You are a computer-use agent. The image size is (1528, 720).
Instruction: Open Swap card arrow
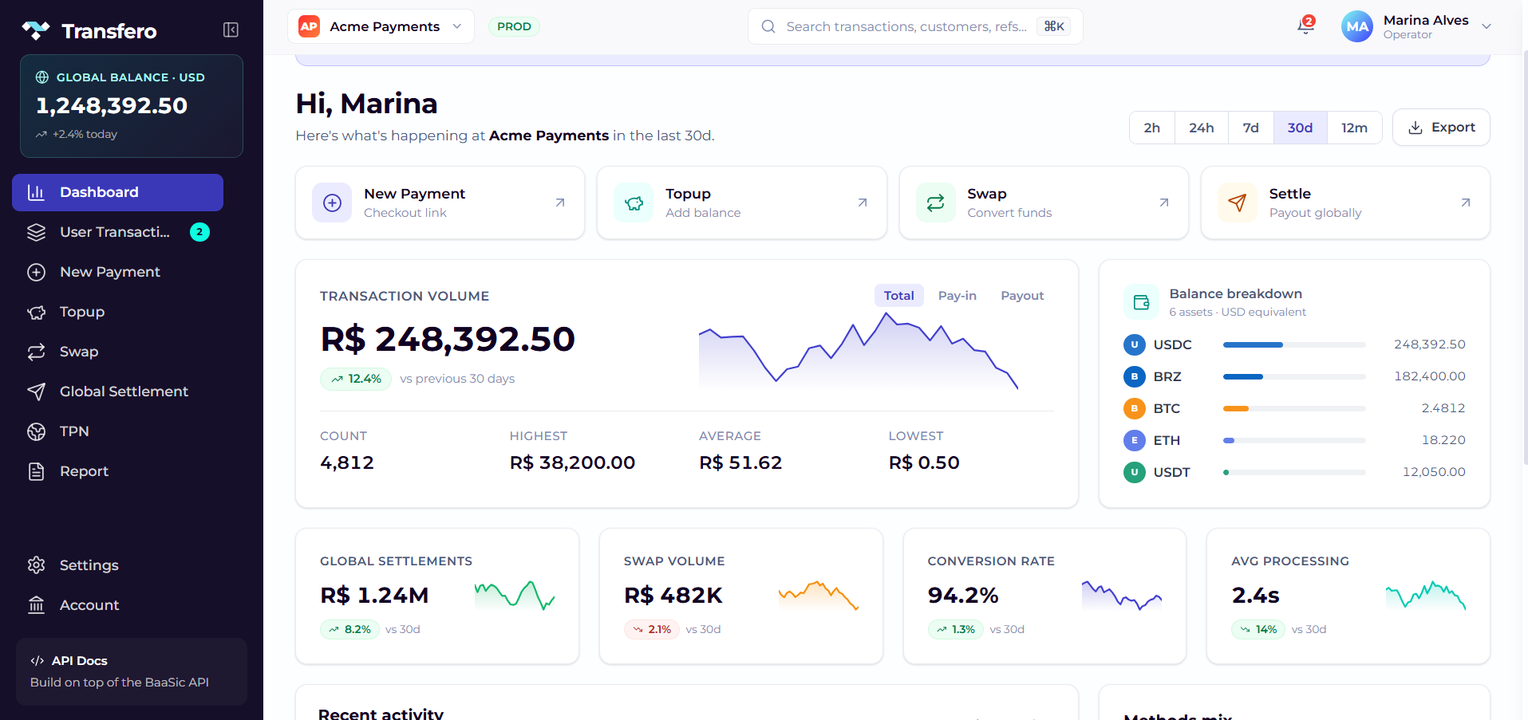[x=1164, y=203]
